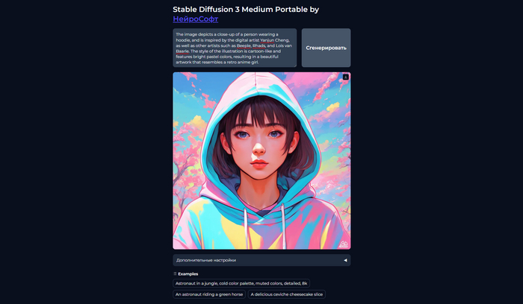Image resolution: width=523 pixels, height=304 pixels.
Task: Click the girl's face in the image
Action: click(259, 146)
